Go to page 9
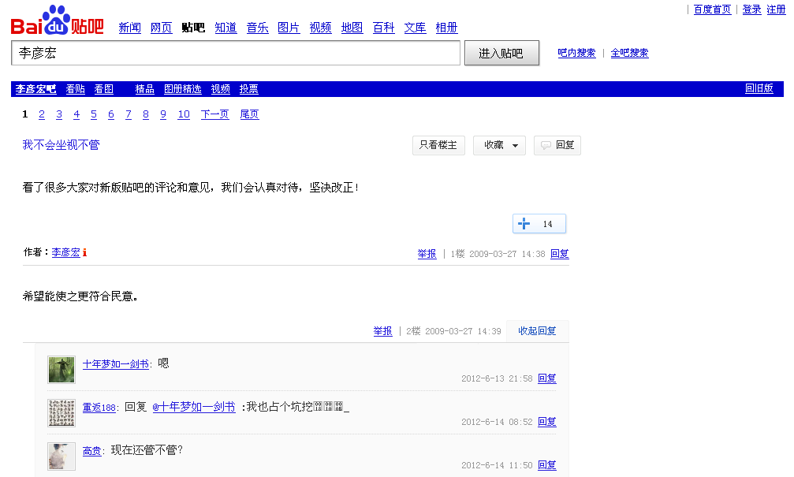Viewport: 794px width, 477px height. tap(163, 114)
